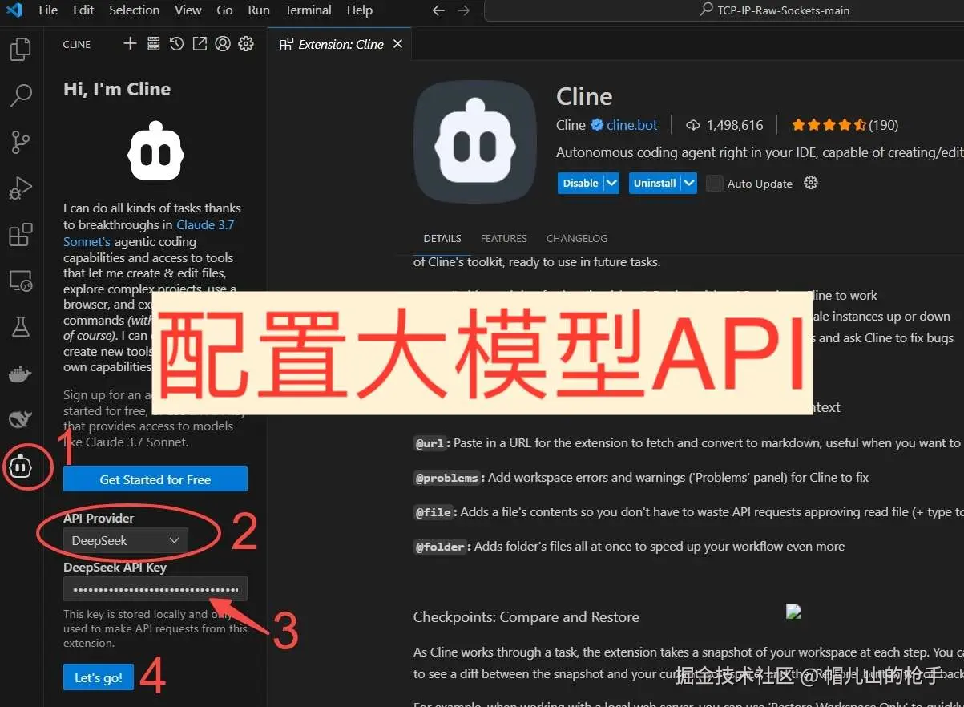The height and width of the screenshot is (707, 964).
Task: Click the 'Checkpoints: Compare and Restore' heading
Action: click(x=526, y=617)
